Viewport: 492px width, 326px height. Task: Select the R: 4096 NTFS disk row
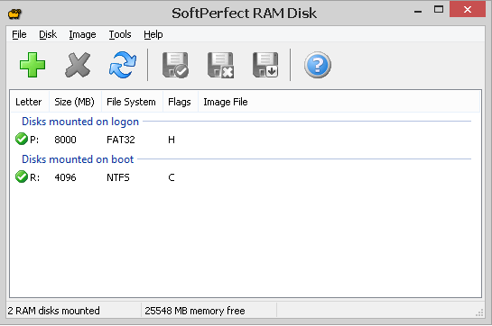point(246,177)
